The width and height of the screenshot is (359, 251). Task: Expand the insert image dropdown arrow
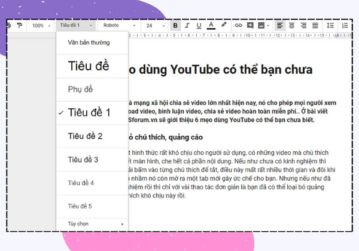268,26
